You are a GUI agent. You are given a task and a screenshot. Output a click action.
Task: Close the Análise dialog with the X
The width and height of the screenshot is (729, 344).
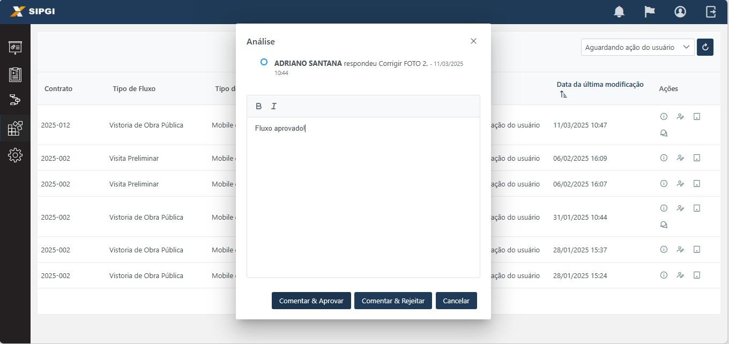pyautogui.click(x=473, y=41)
